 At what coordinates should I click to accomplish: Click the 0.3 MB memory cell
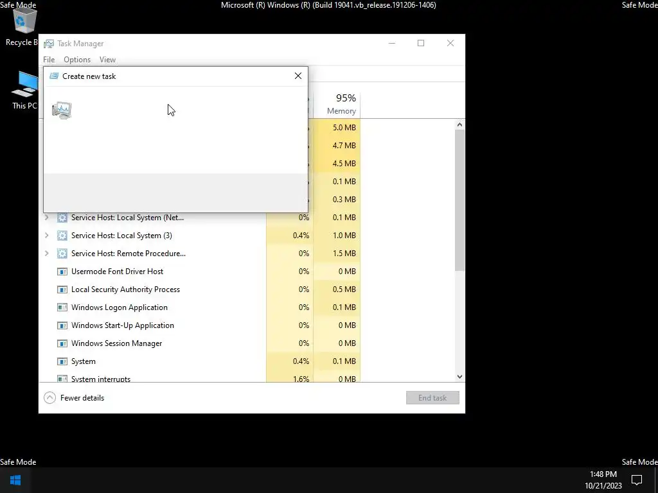point(337,200)
